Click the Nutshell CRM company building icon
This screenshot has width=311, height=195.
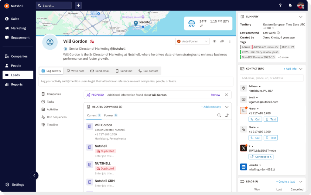(x=90, y=182)
